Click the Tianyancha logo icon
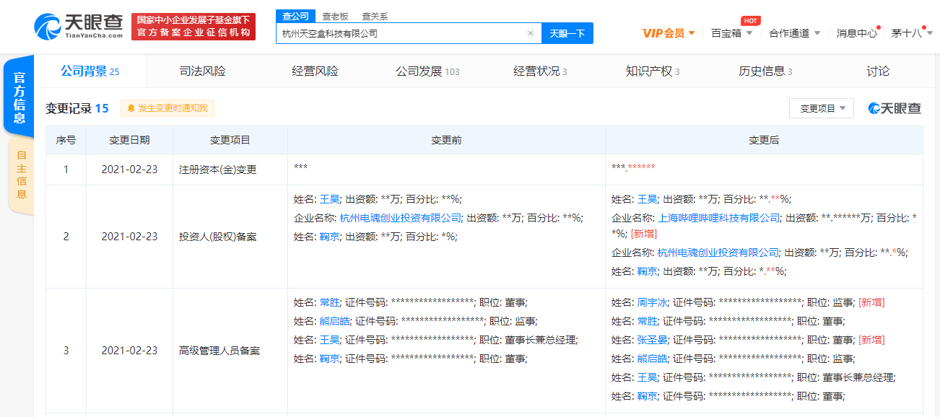This screenshot has height=417, width=940. coord(48,27)
